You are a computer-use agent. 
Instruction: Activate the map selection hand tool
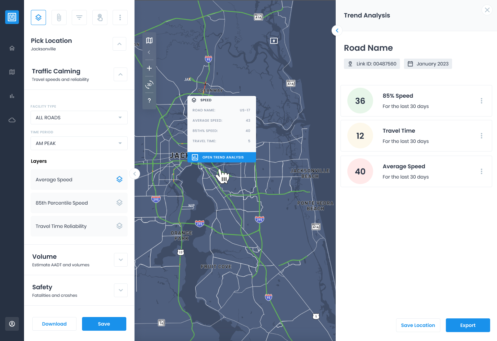tap(100, 17)
